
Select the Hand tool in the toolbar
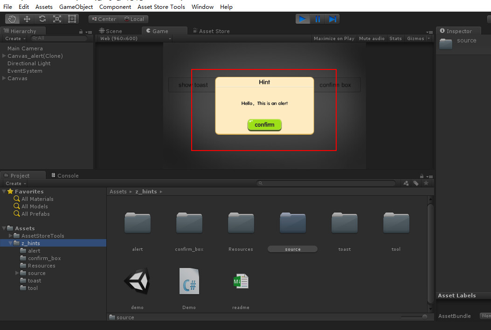(x=13, y=19)
